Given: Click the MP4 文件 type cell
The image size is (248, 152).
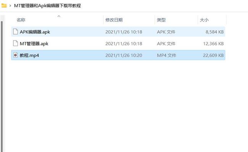Looking at the screenshot, I should click(167, 55).
